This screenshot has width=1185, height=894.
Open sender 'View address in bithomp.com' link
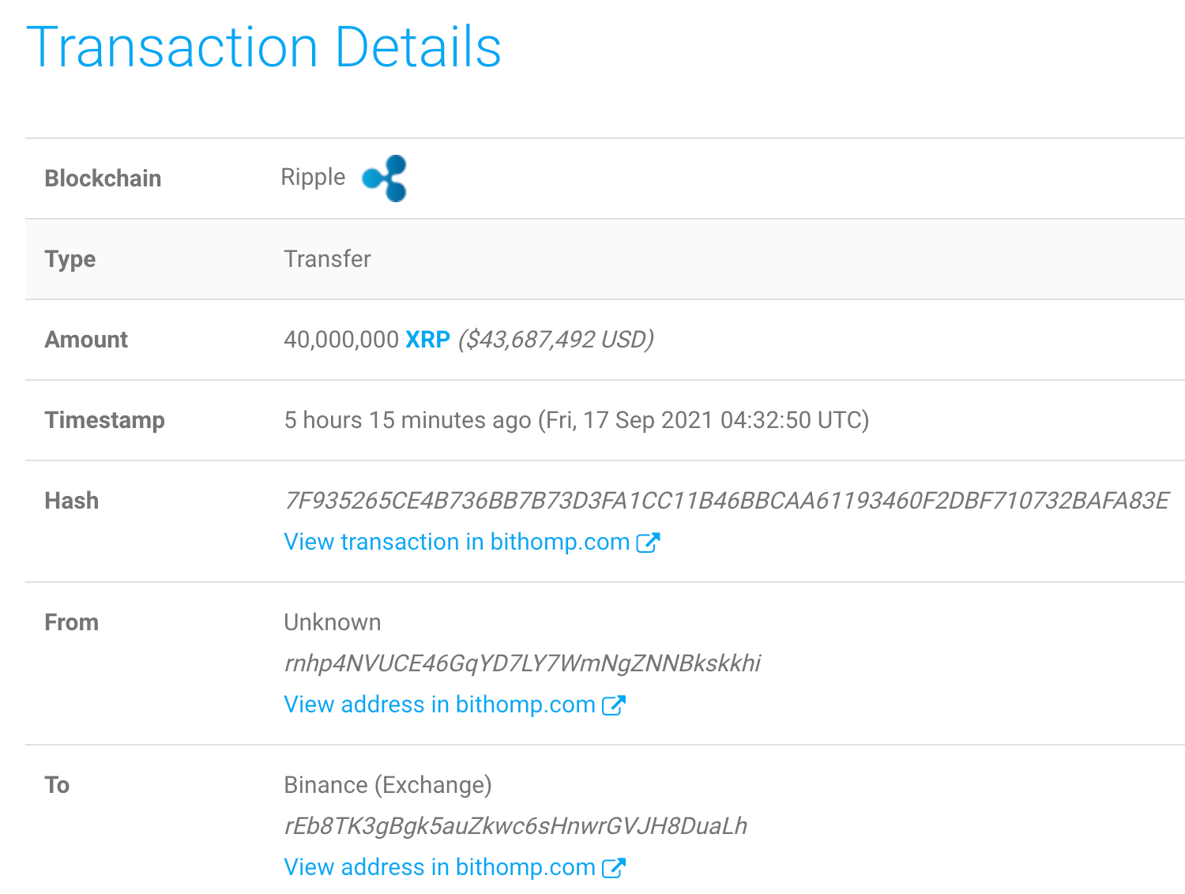point(438,704)
